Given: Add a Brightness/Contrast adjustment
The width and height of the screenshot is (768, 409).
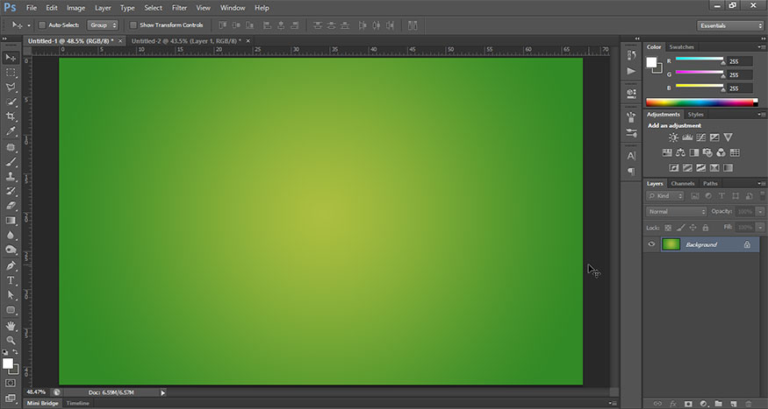Looking at the screenshot, I should click(x=673, y=138).
